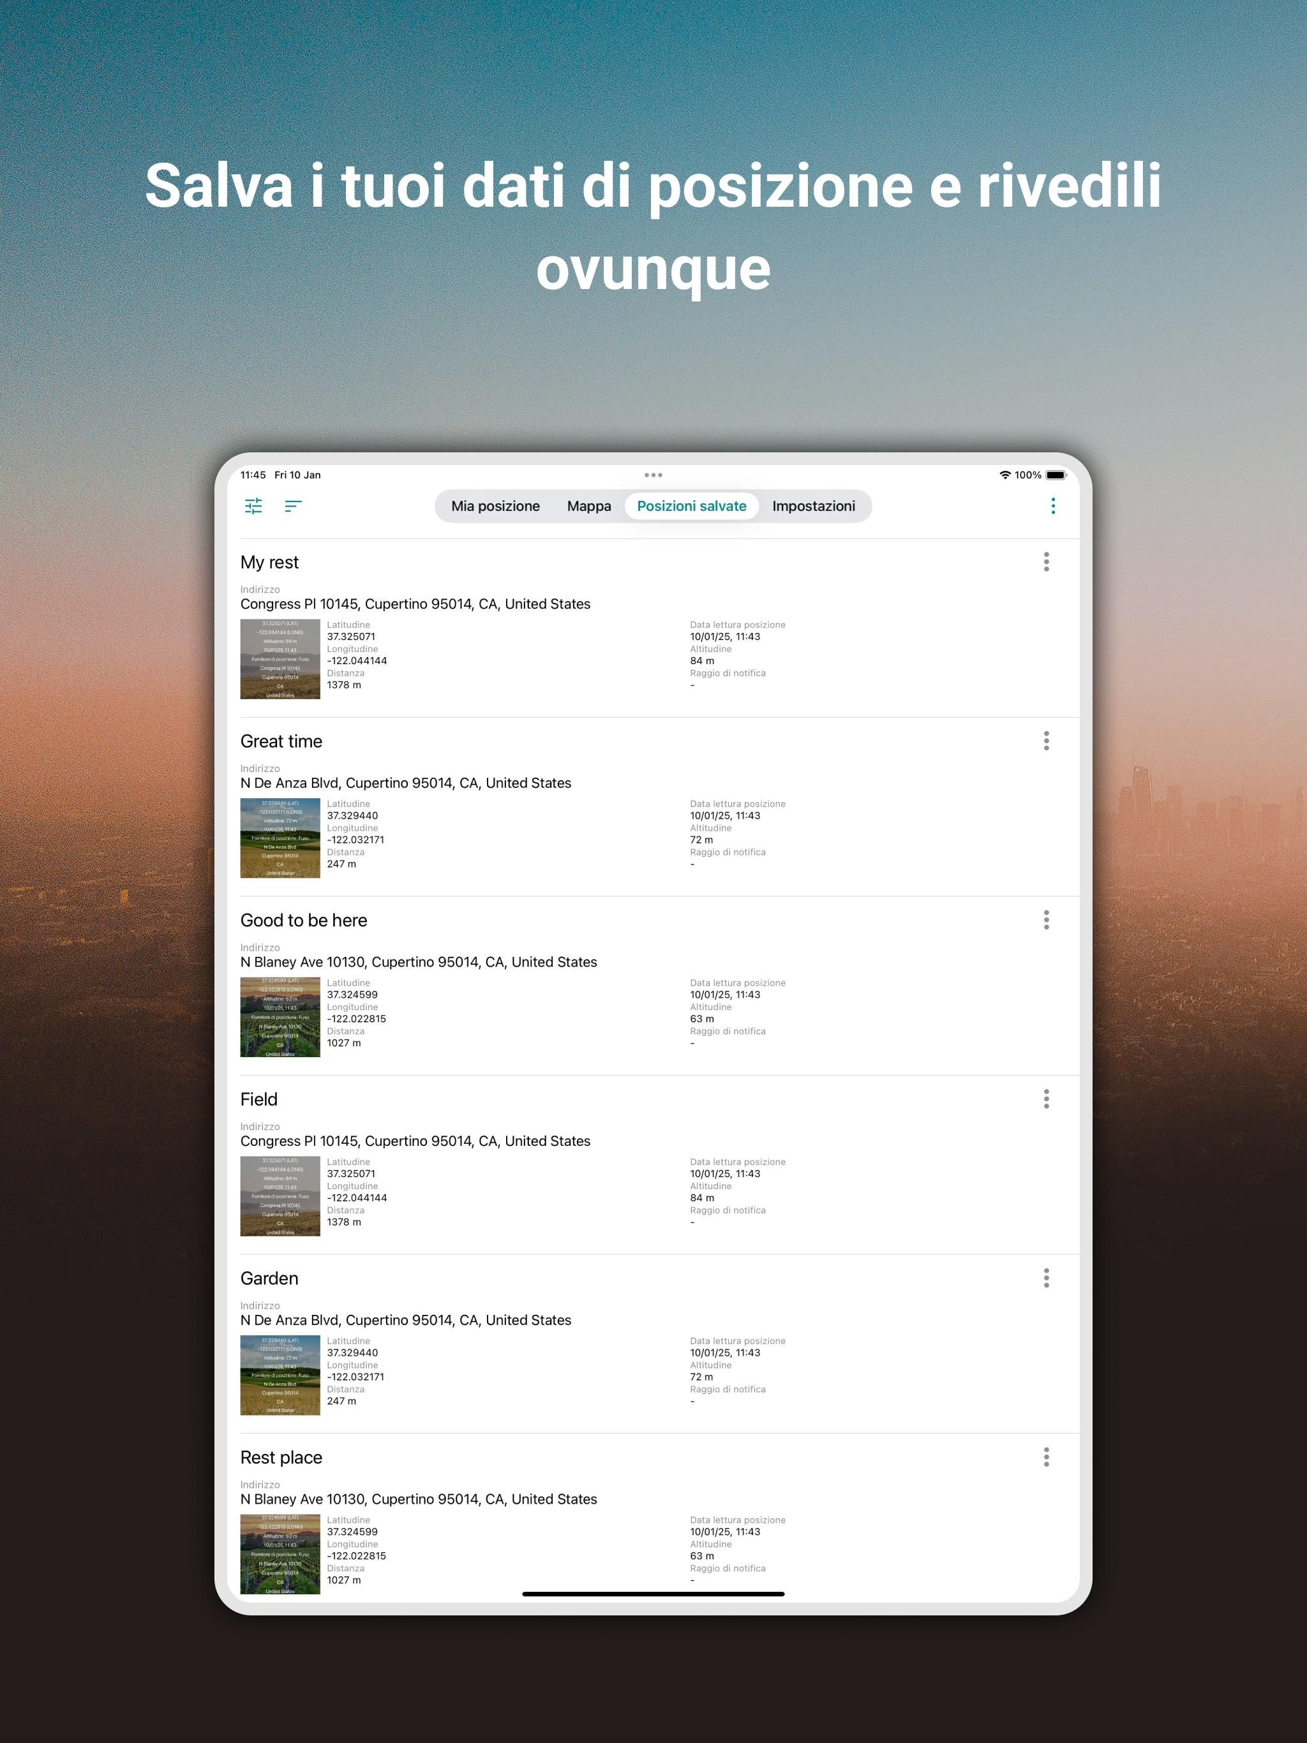Open Rest place location photo thumbnail
Image resolution: width=1307 pixels, height=1743 pixels.
[x=280, y=1554]
